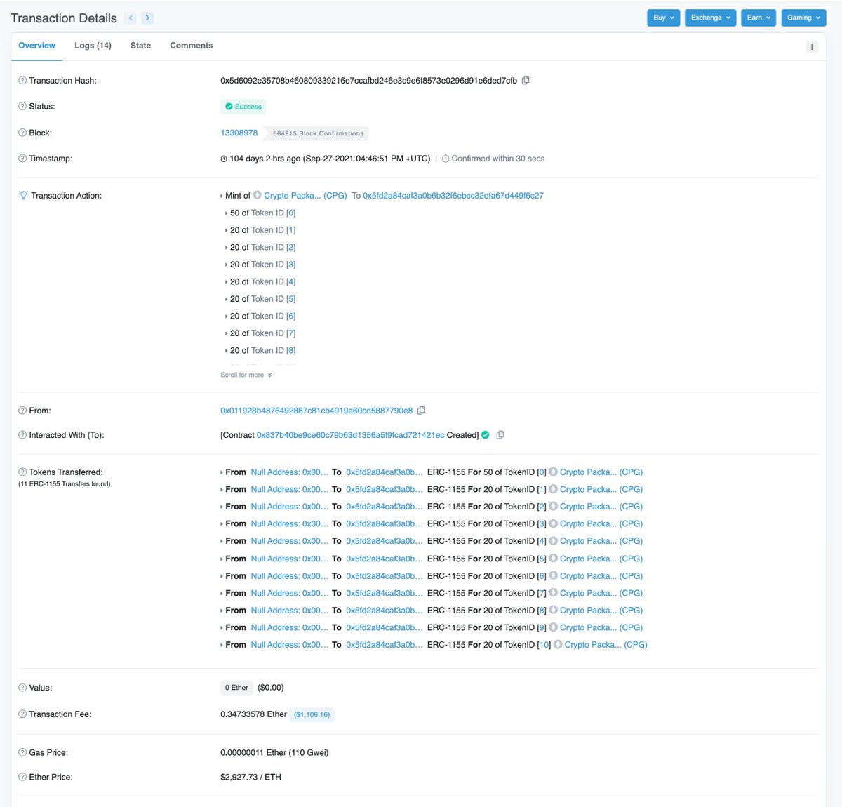Go to next transaction arrow
The width and height of the screenshot is (842, 807).
(147, 18)
